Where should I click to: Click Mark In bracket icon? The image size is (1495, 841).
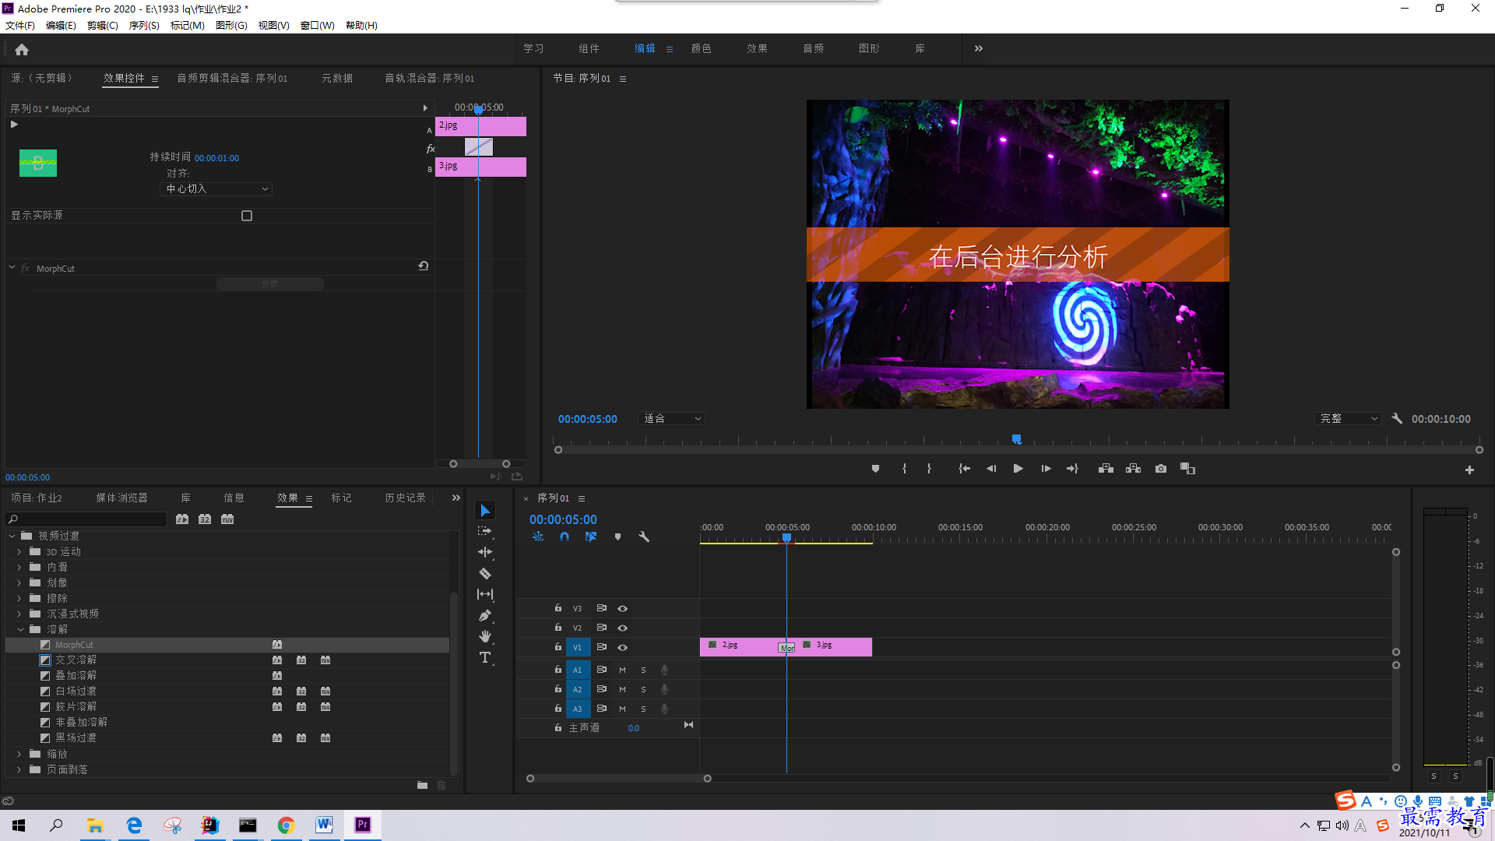tap(904, 469)
